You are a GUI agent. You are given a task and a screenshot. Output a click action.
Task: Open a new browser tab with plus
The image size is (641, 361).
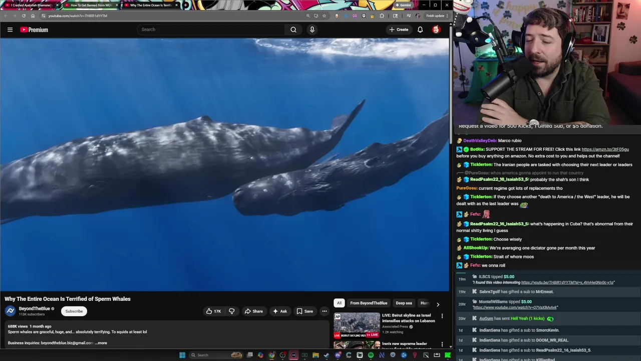pos(186,5)
